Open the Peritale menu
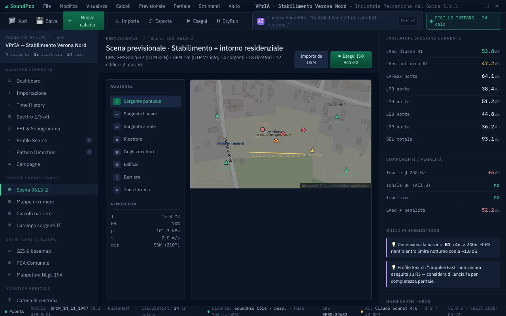The image size is (506, 316). 182,6
